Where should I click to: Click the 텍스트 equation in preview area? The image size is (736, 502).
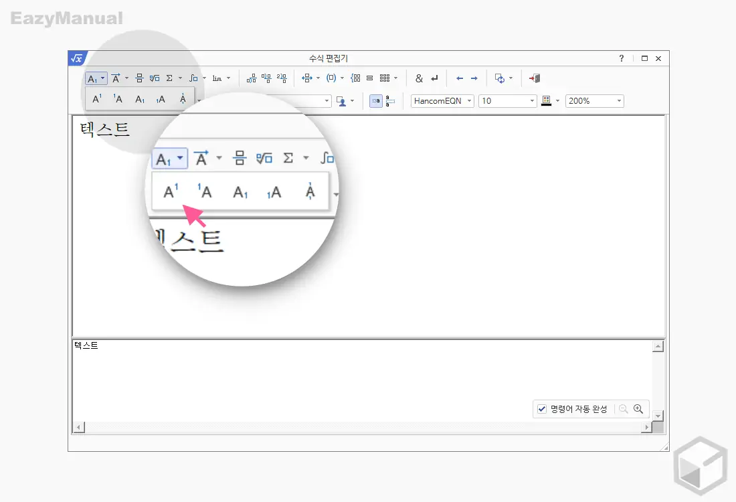tap(104, 129)
